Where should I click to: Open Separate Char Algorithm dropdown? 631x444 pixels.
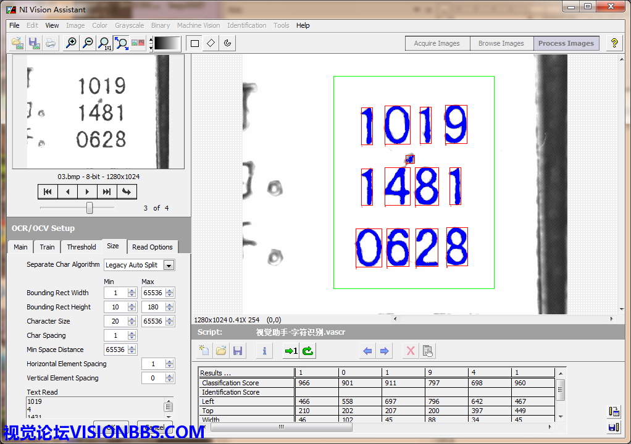(169, 265)
